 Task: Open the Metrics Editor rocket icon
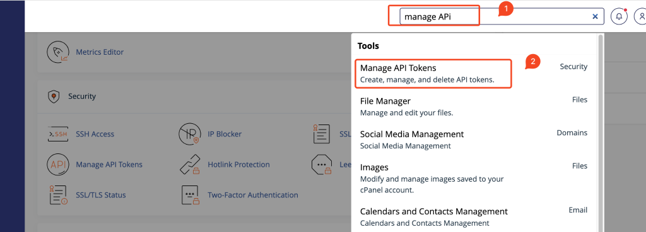tap(57, 52)
